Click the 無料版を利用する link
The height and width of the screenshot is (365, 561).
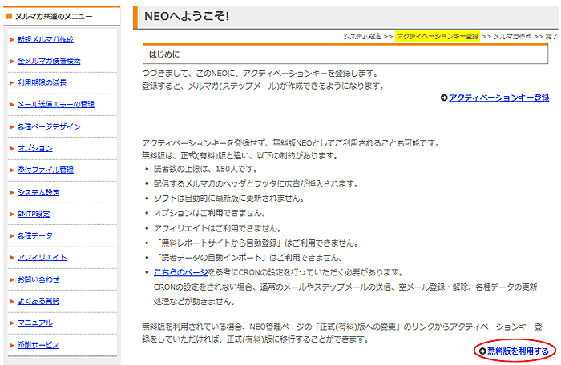(518, 351)
